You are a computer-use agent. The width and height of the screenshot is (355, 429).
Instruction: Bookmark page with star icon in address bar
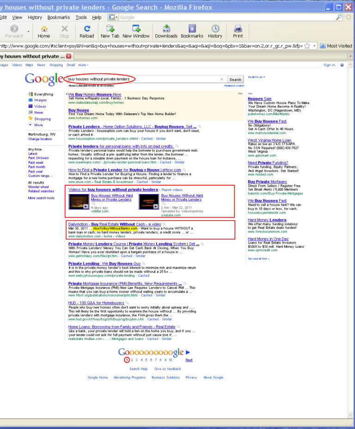click(307, 46)
